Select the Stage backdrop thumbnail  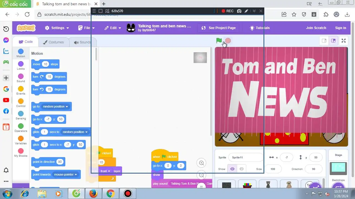338,168
